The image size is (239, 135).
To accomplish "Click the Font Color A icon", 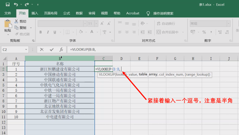I will tap(92, 32).
